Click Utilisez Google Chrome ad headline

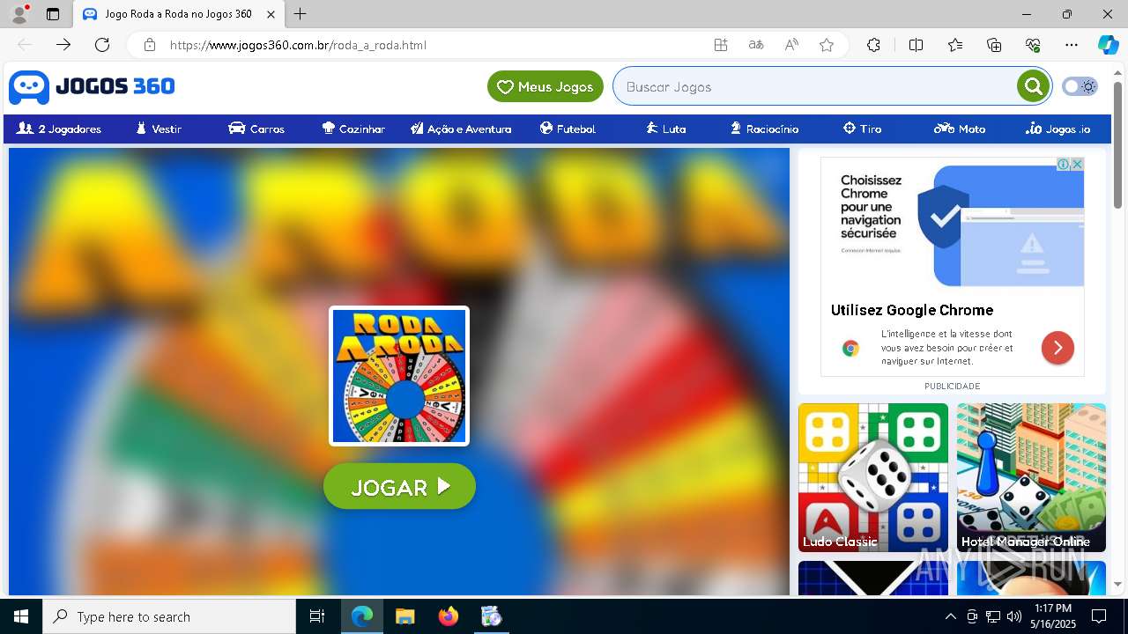pyautogui.click(x=912, y=310)
